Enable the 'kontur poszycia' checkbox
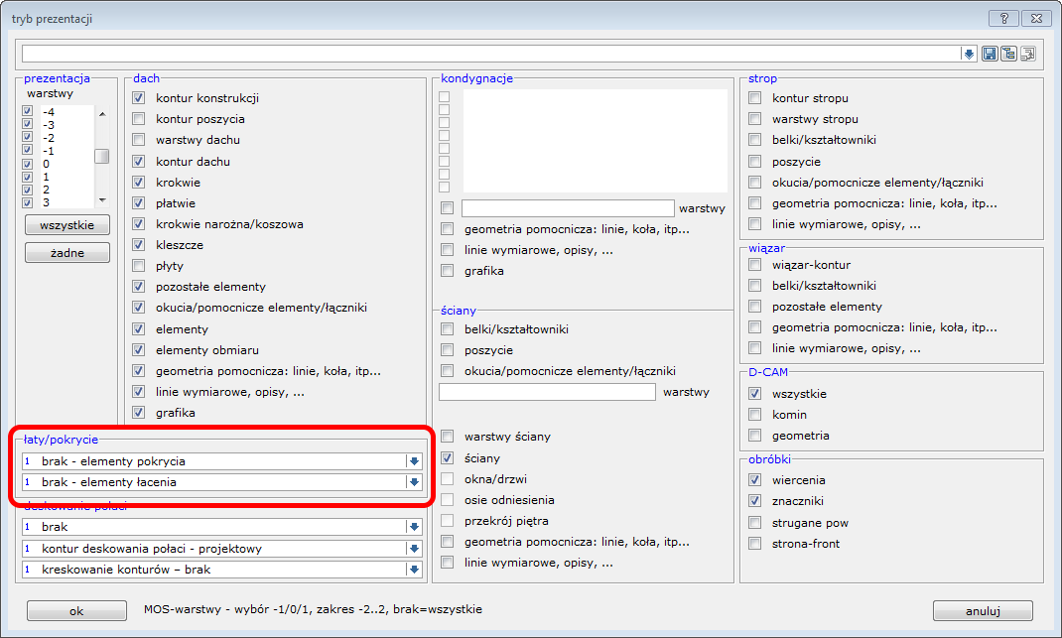1062x638 pixels. coord(139,119)
